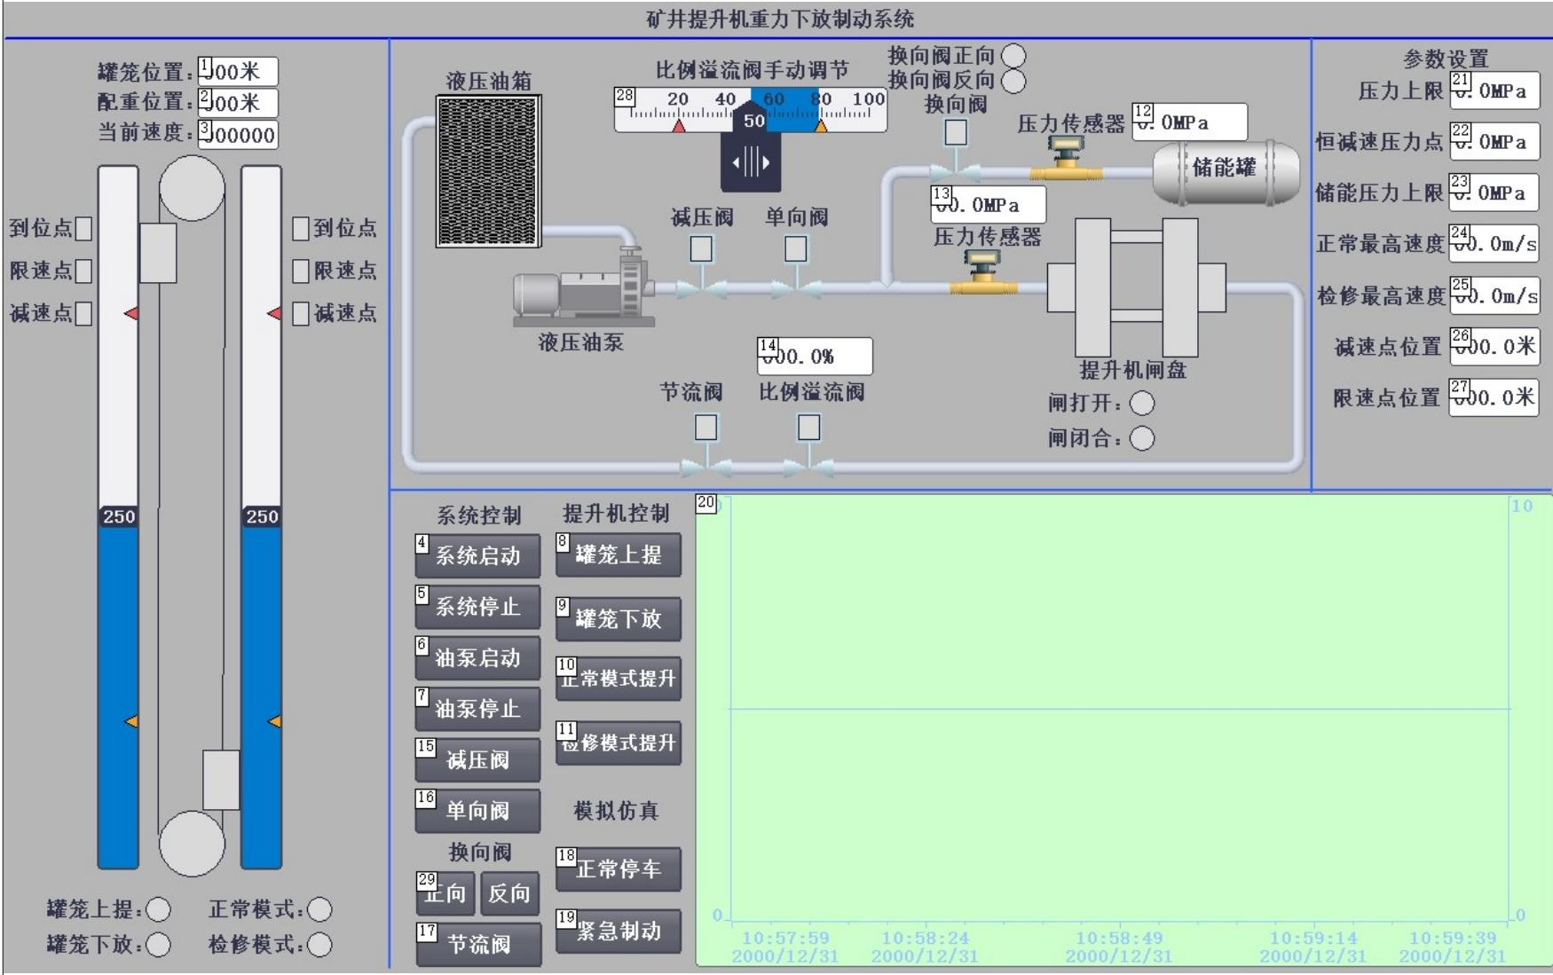The image size is (1553, 975).
Task: Select the 闸闭合 indicator
Action: [x=1142, y=438]
